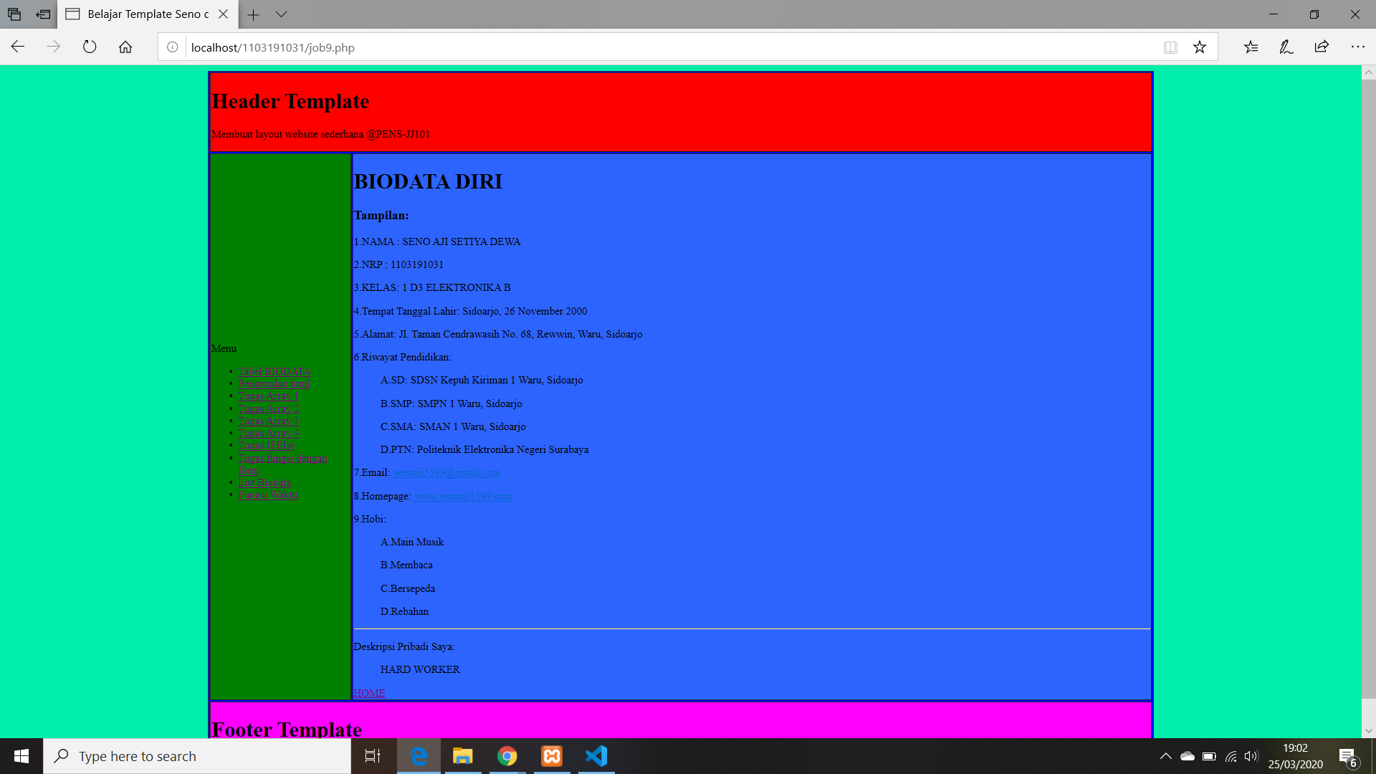Go to the browser home page
This screenshot has width=1376, height=774.
[x=125, y=47]
